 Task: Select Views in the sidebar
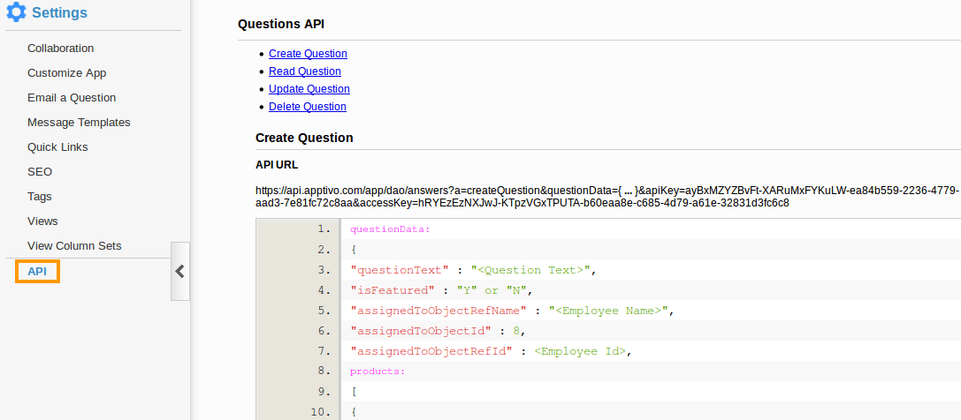pos(42,221)
